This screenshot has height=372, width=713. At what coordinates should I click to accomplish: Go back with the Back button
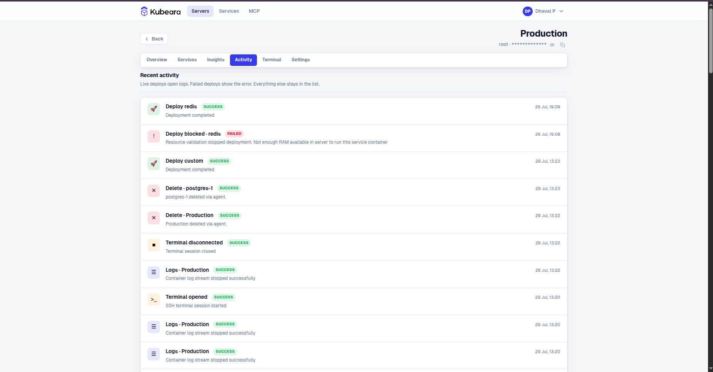[x=154, y=39]
